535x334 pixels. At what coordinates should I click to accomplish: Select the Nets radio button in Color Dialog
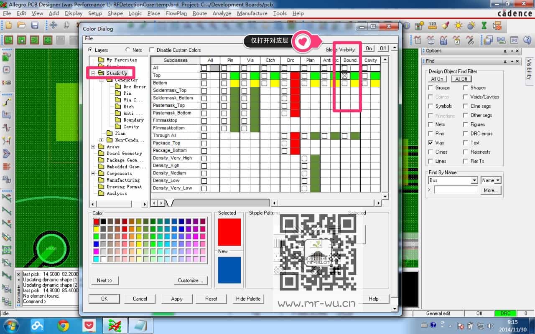(x=128, y=50)
